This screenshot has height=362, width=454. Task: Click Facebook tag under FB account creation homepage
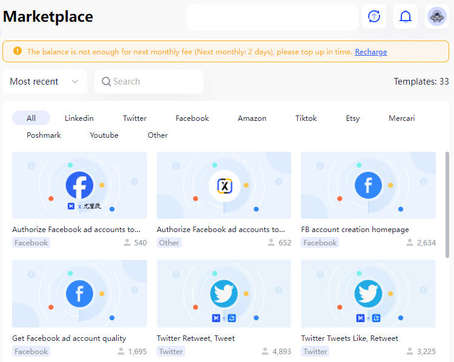coord(320,242)
